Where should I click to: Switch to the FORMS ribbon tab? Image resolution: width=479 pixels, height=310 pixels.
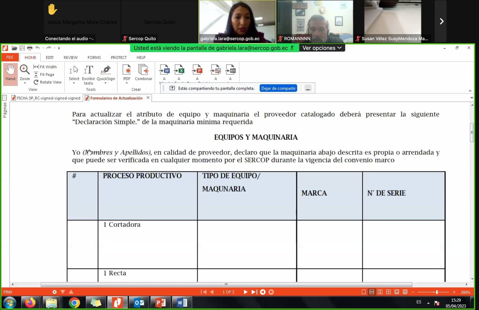(94, 57)
